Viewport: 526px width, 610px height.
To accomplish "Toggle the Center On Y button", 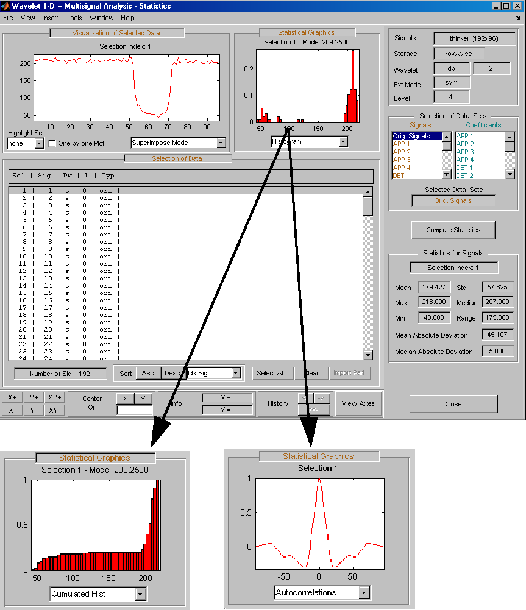I will coord(143,399).
